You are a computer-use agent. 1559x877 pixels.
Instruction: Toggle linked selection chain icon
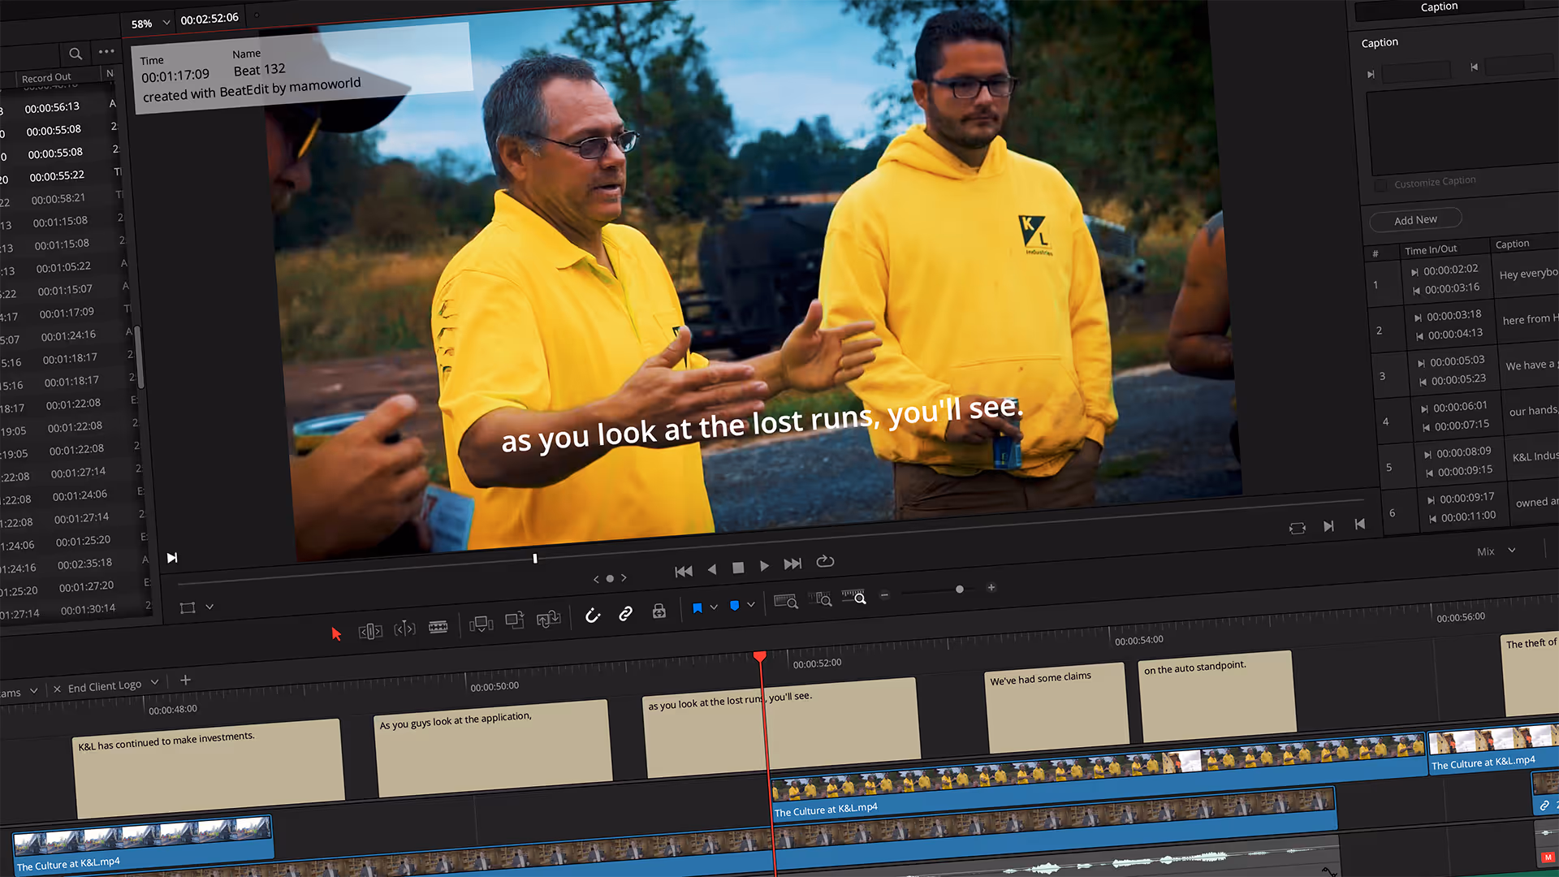click(x=625, y=613)
